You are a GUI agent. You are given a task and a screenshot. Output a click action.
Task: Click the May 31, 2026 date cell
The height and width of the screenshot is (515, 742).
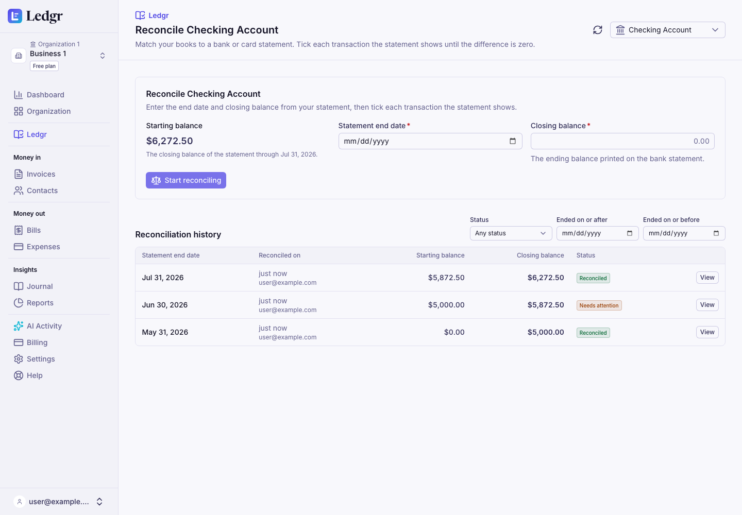coord(165,332)
